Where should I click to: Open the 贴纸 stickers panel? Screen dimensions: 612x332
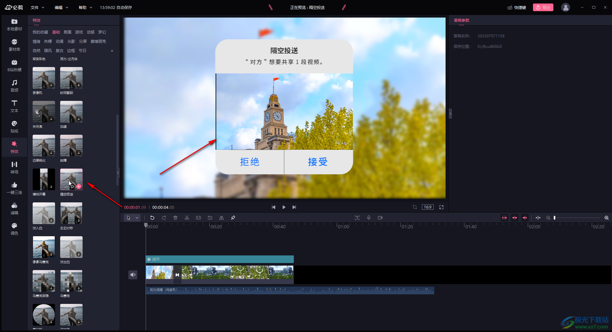(x=14, y=127)
